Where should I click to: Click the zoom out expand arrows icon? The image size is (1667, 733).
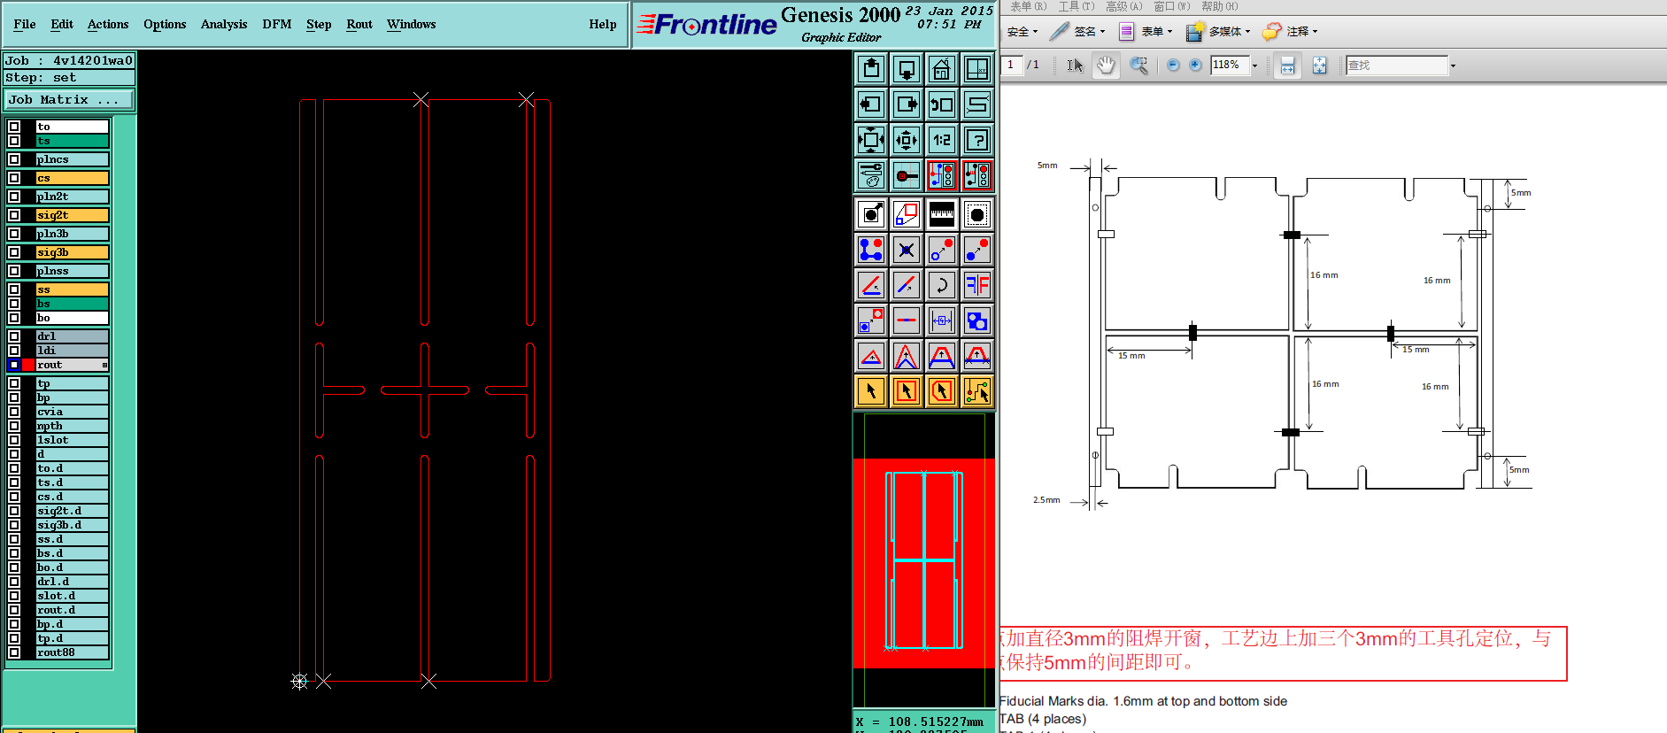871,140
